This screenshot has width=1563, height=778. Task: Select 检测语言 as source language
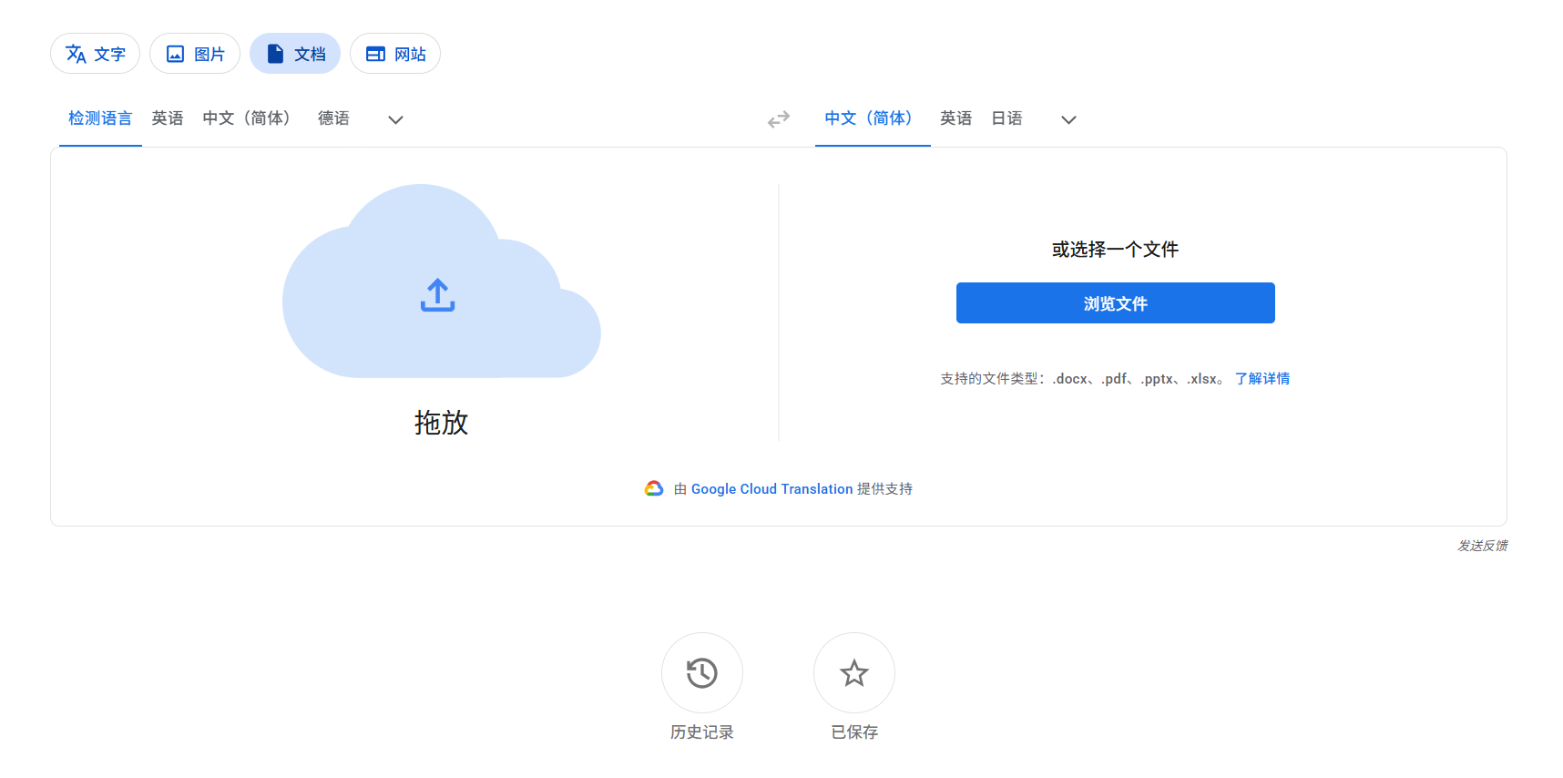click(100, 118)
